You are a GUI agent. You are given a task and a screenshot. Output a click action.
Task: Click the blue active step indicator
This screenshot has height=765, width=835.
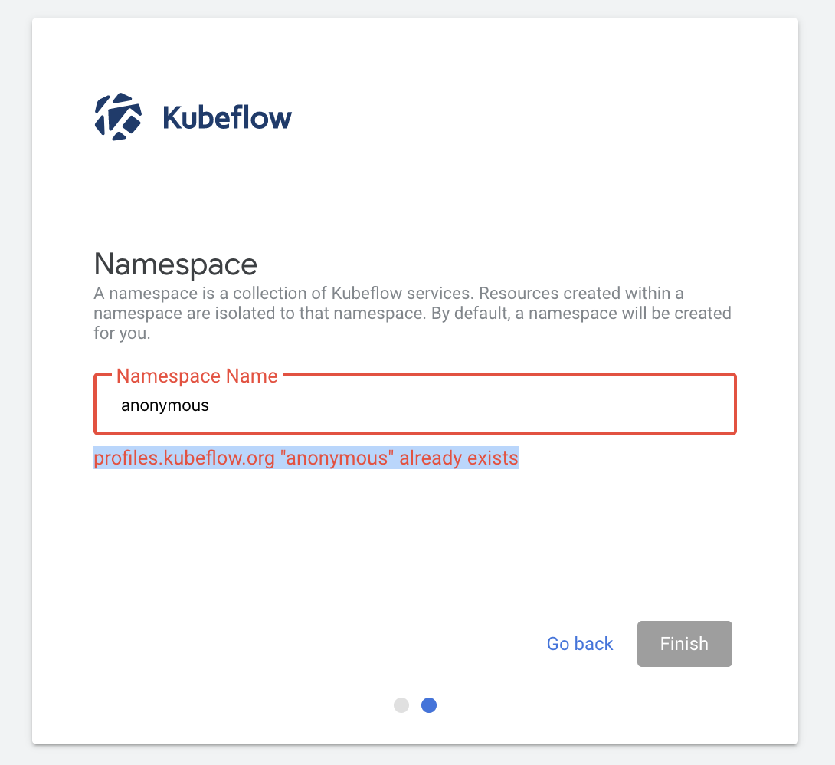(x=429, y=705)
